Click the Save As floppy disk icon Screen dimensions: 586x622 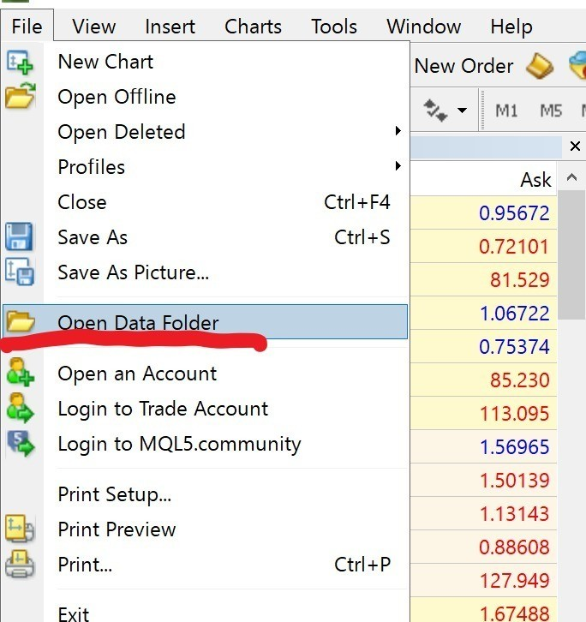tap(19, 237)
